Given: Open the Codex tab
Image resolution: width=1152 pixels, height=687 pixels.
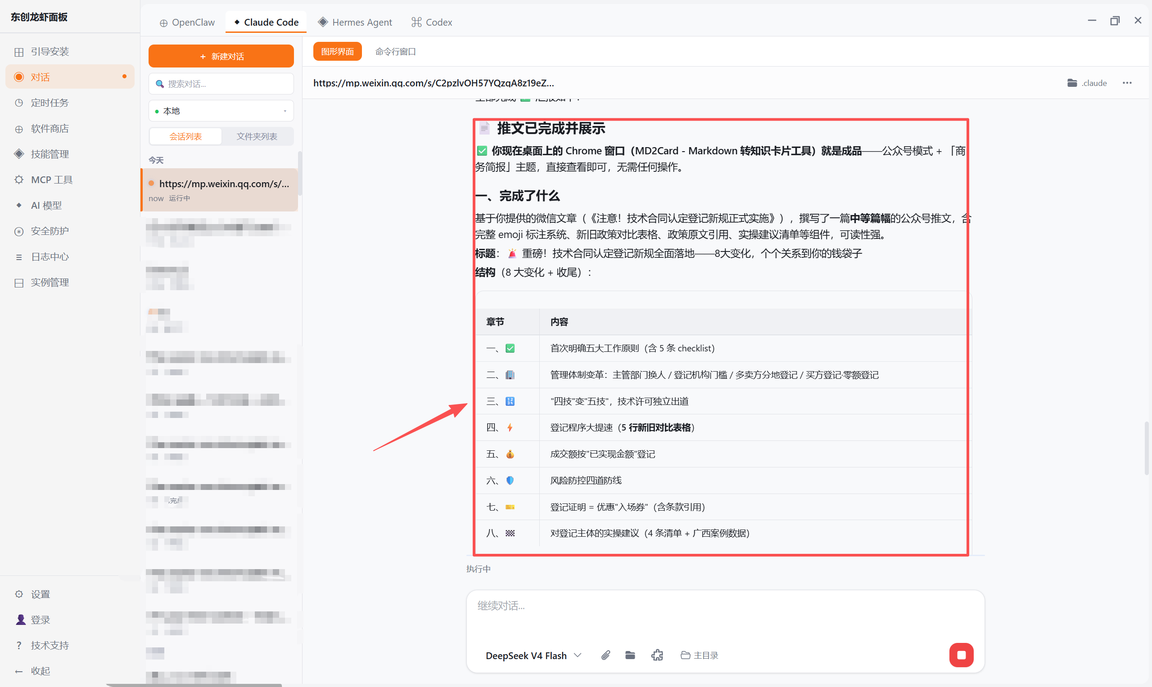Looking at the screenshot, I should coord(432,22).
